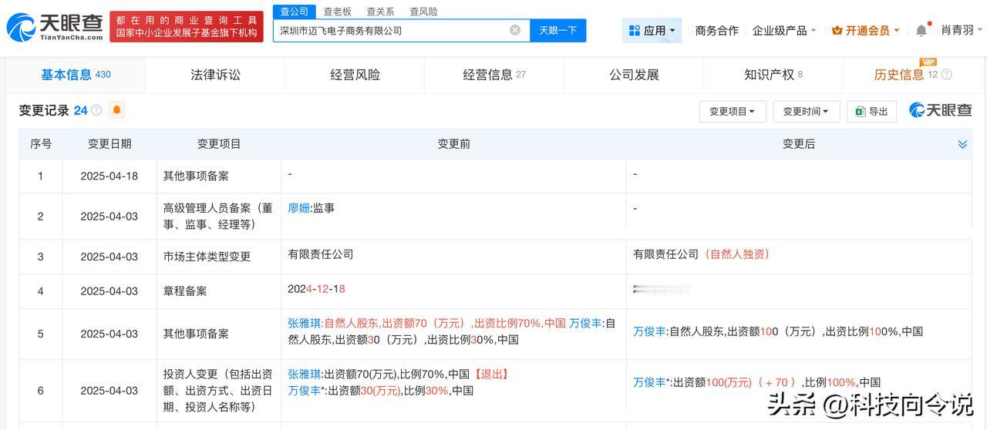Viewport: 987px width, 430px height.
Task: Click 开通会员 membership button
Action: click(x=865, y=30)
